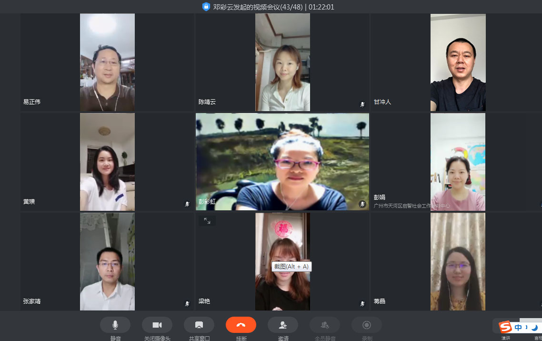Click muted mic icon on 彭彩虹's tile
This screenshot has height=341, width=542.
pyautogui.click(x=362, y=204)
